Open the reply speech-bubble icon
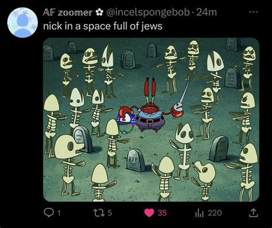This screenshot has height=228, width=272. point(48,213)
